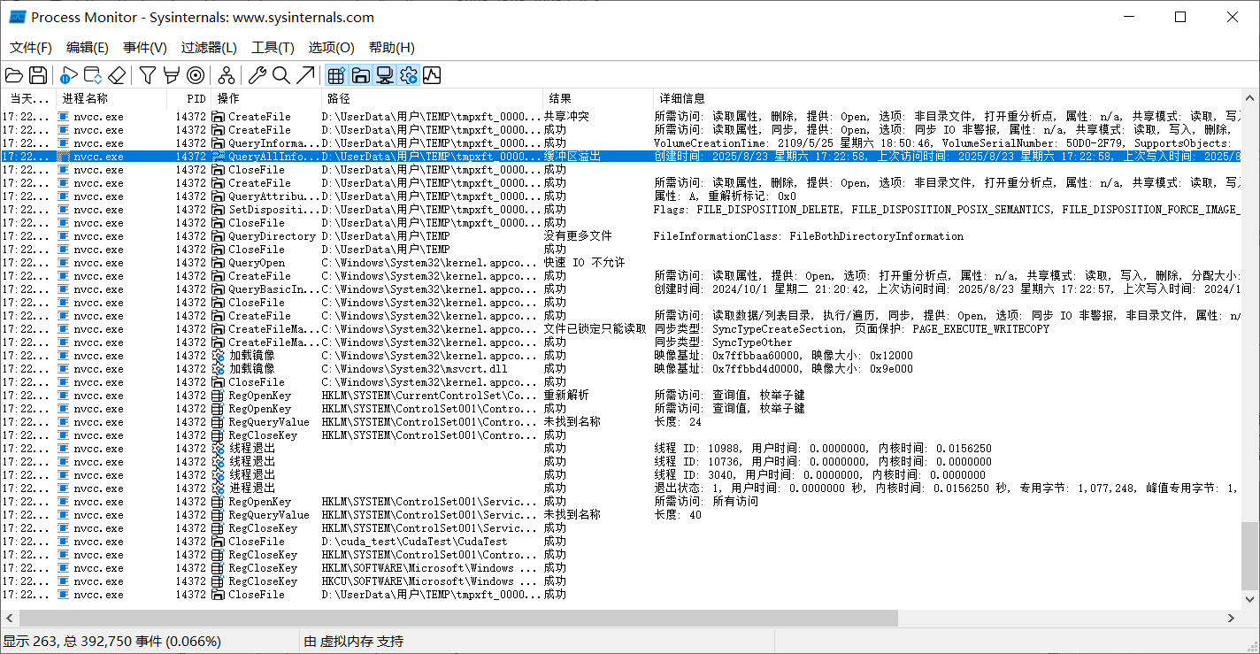Toggle show network activity
The image size is (1260, 654).
pyautogui.click(x=384, y=75)
